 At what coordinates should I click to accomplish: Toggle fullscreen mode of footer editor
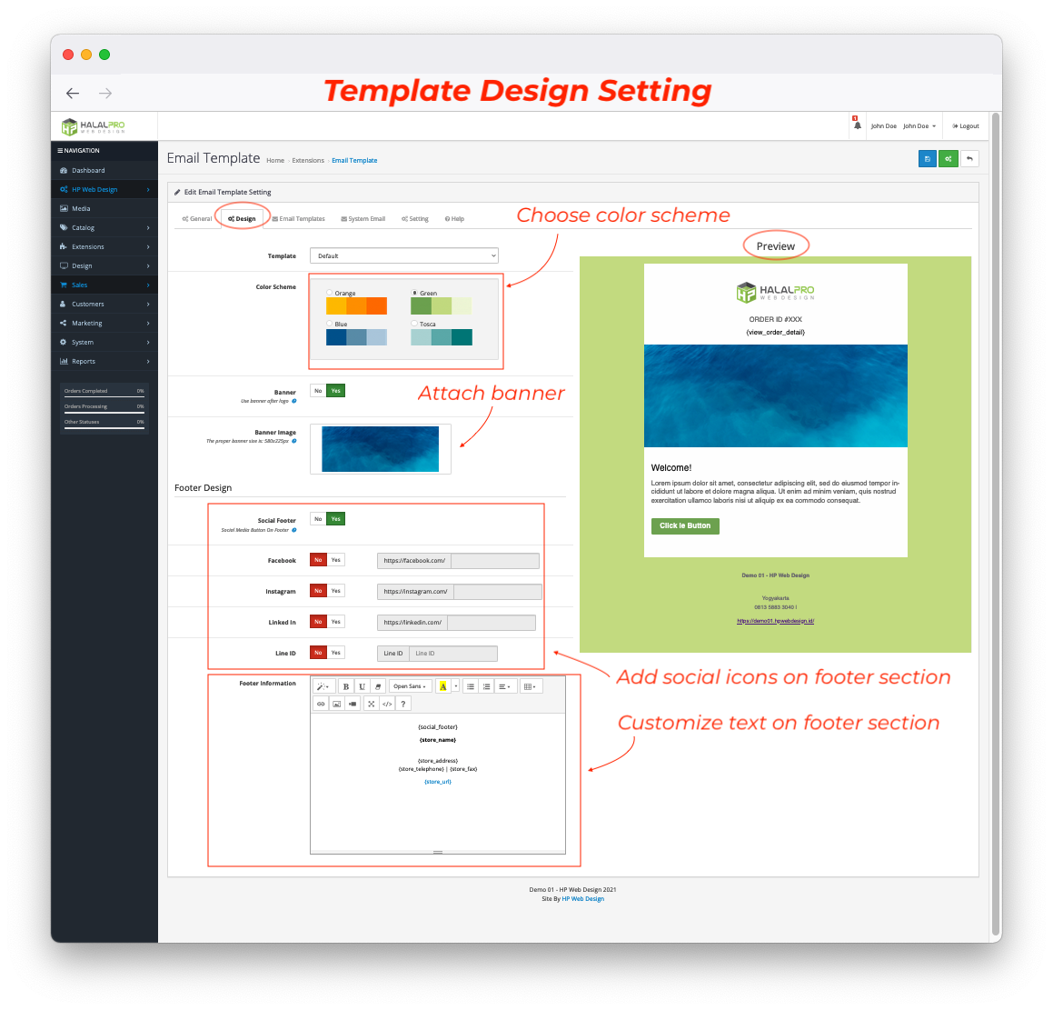click(x=372, y=704)
